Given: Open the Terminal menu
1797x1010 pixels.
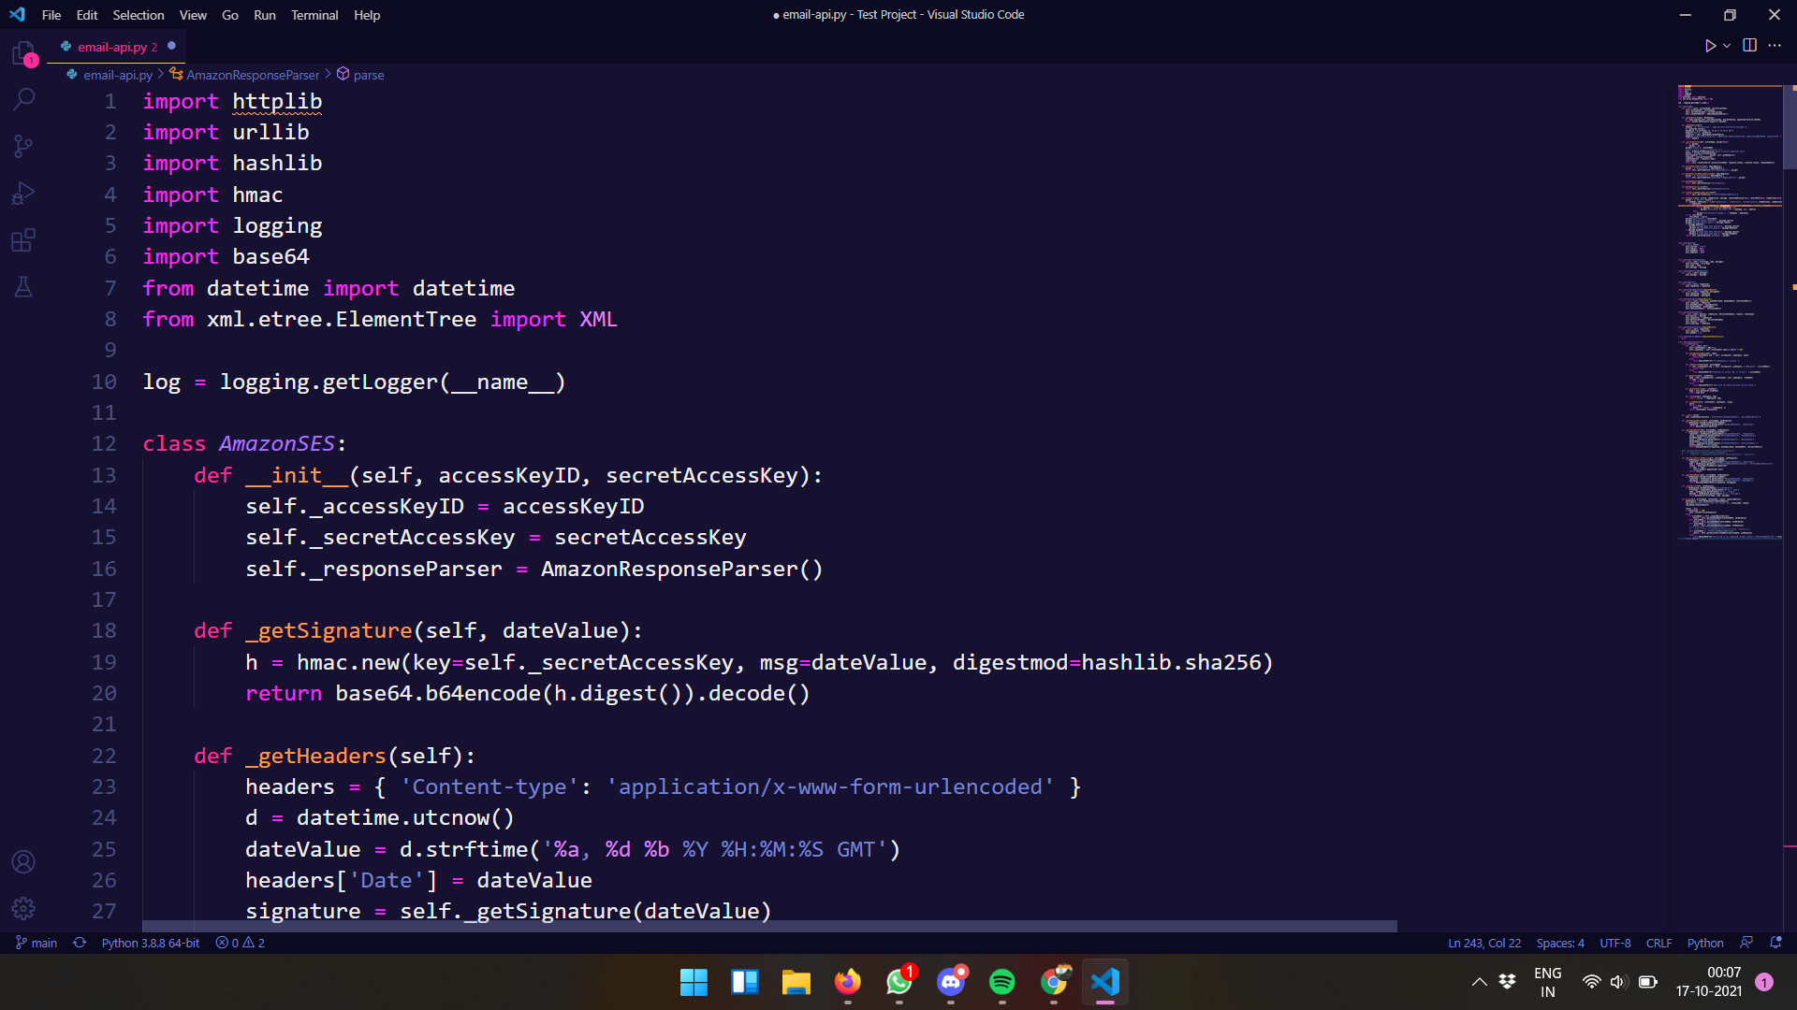Looking at the screenshot, I should pos(314,15).
